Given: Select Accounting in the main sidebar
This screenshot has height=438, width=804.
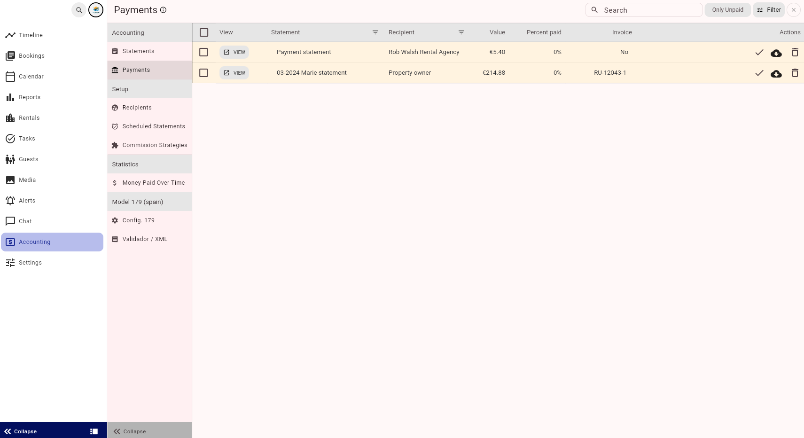Looking at the screenshot, I should coord(52,242).
